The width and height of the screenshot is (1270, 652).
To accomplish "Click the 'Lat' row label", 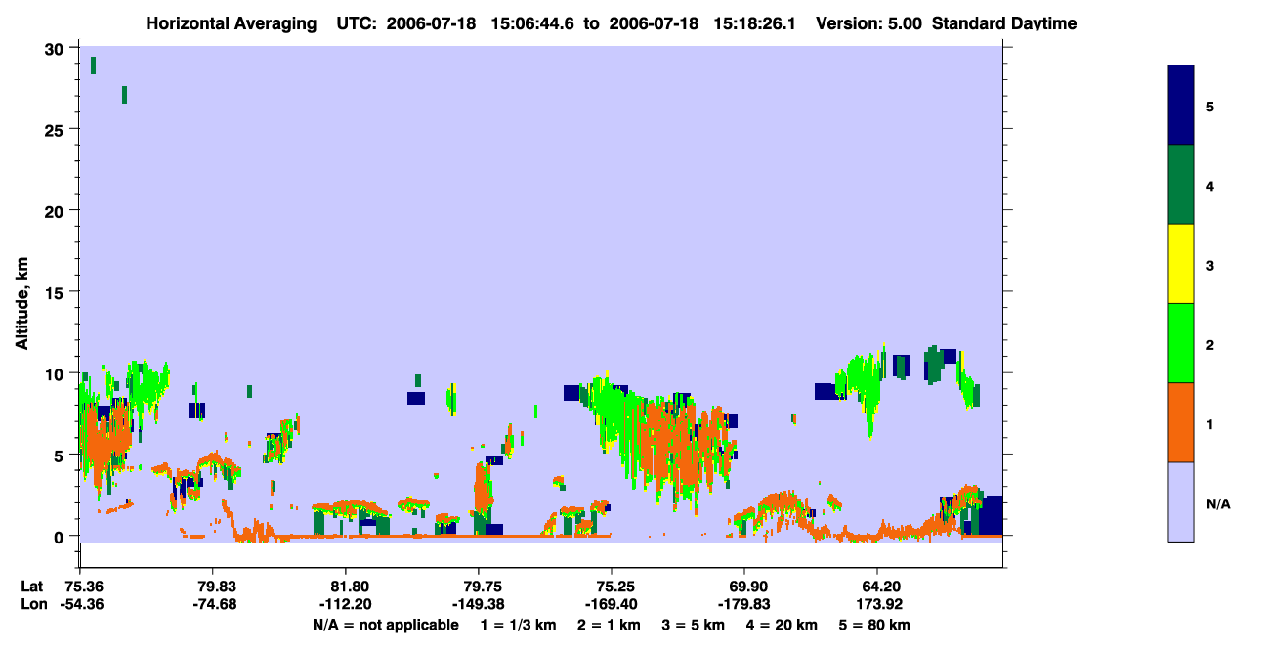I will click(x=31, y=587).
